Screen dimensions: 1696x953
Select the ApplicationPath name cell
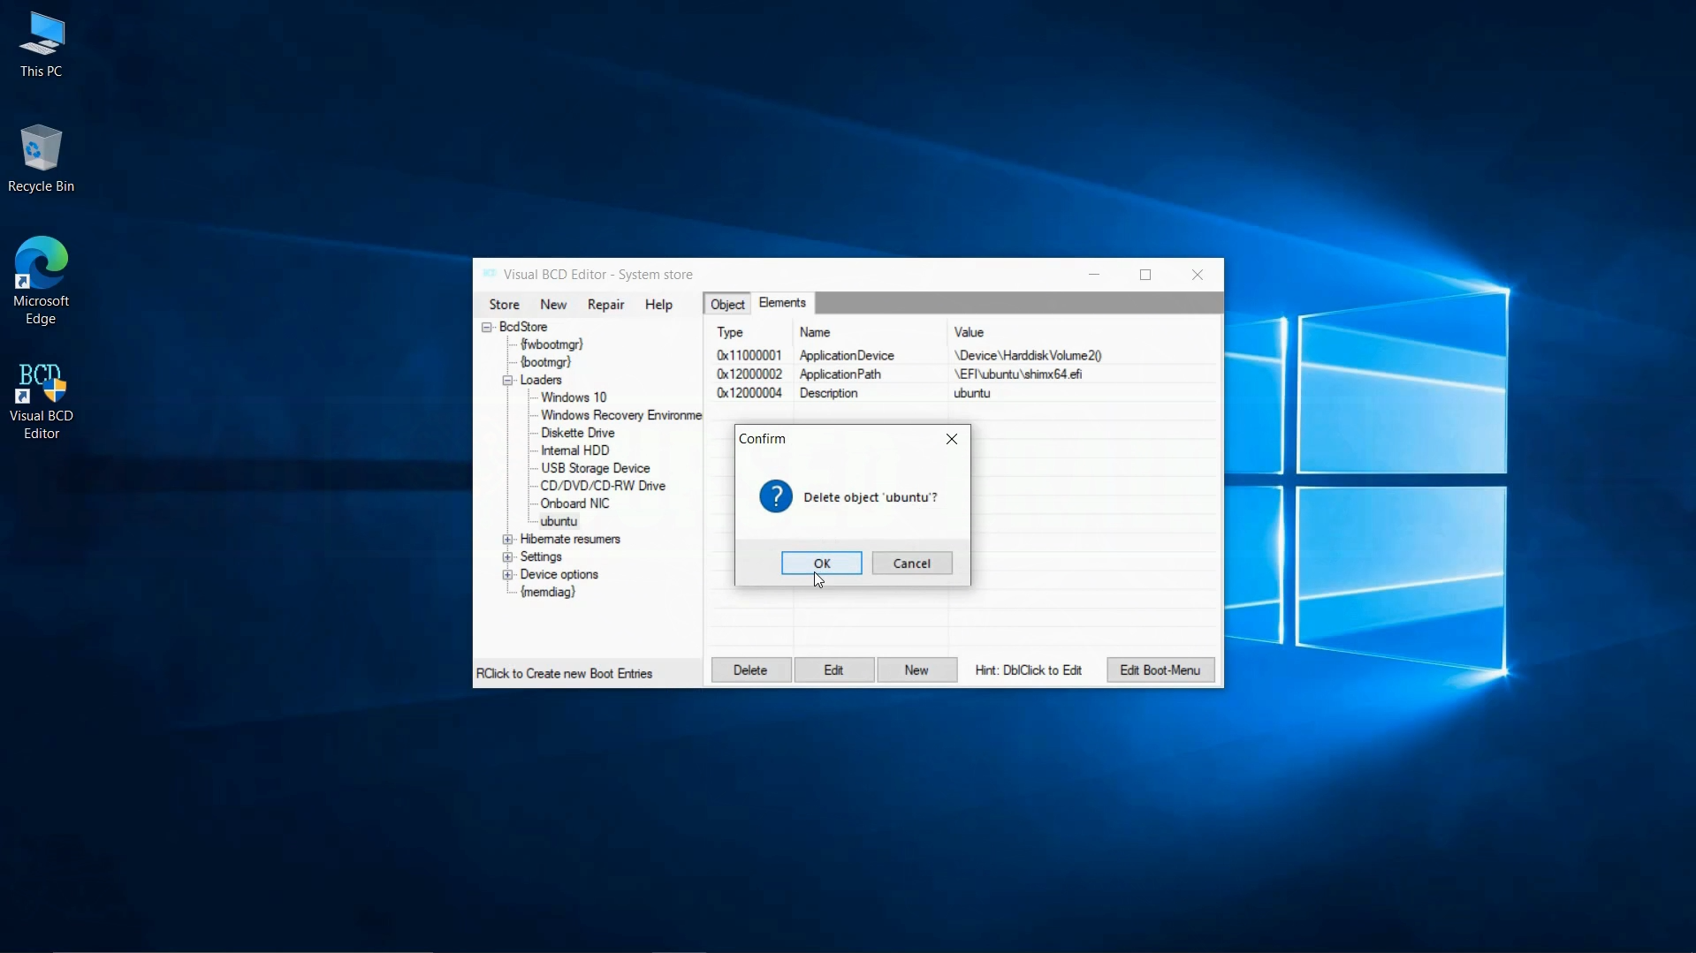tap(840, 374)
